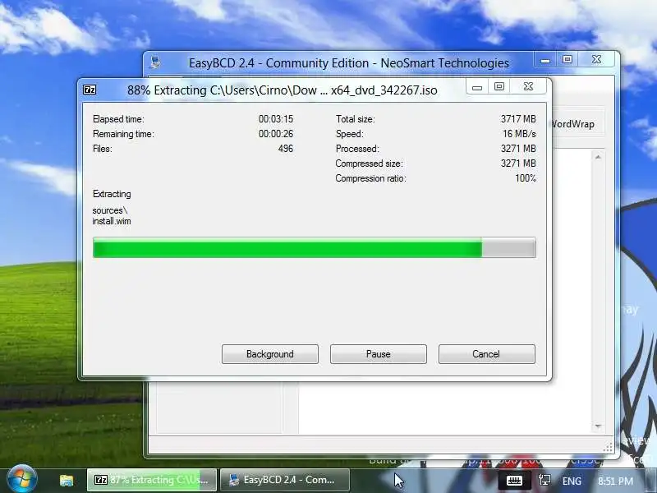
Task: Click the Elapsed time value 00:03:15
Action: click(276, 119)
